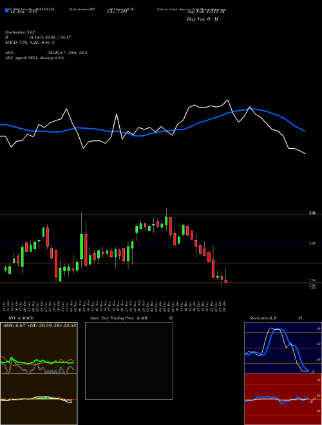Click the blue SMA legend square
322x425 pixels.
point(6,10)
